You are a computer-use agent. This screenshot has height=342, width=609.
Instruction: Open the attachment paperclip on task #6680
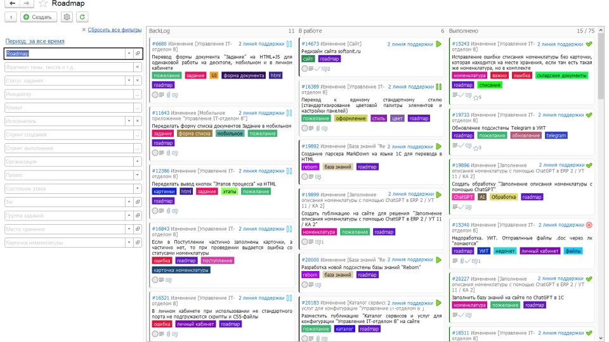168,95
